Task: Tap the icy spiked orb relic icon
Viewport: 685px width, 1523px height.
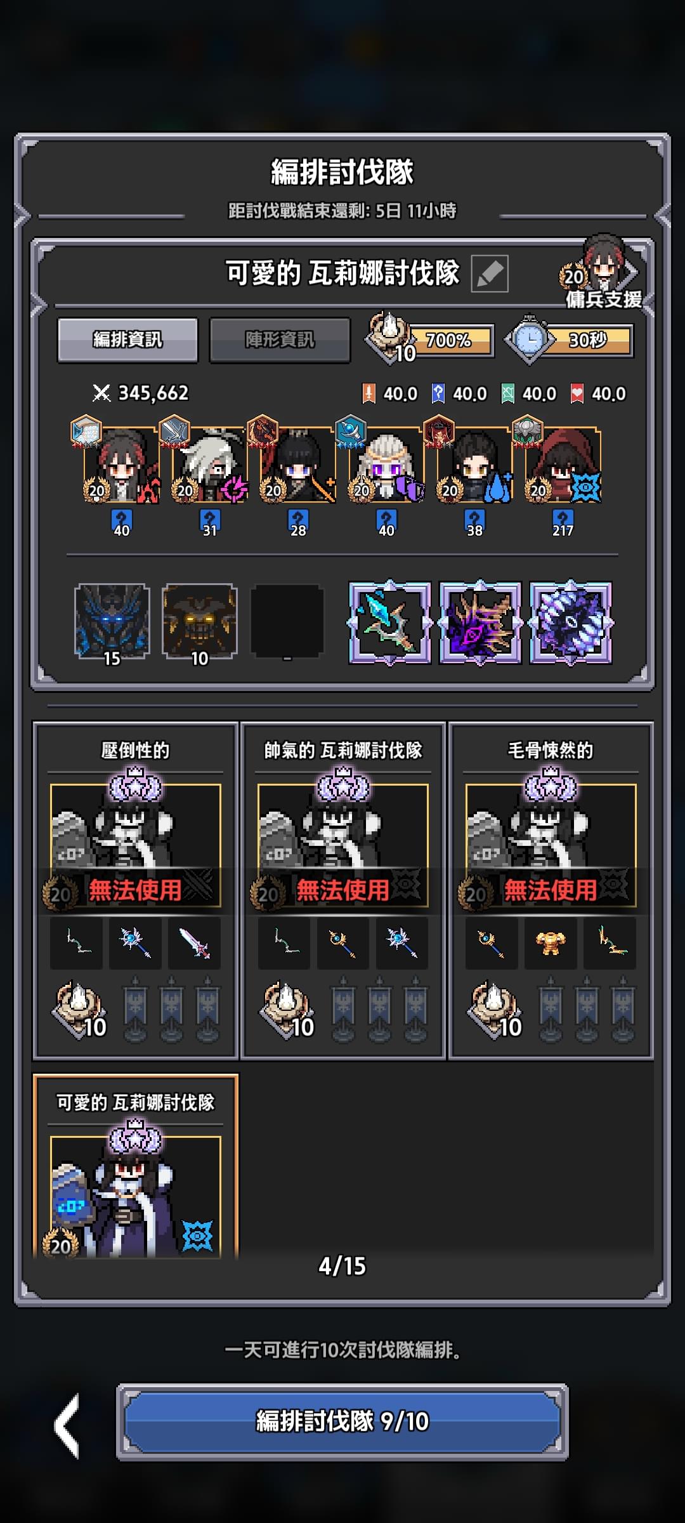Action: click(x=570, y=623)
